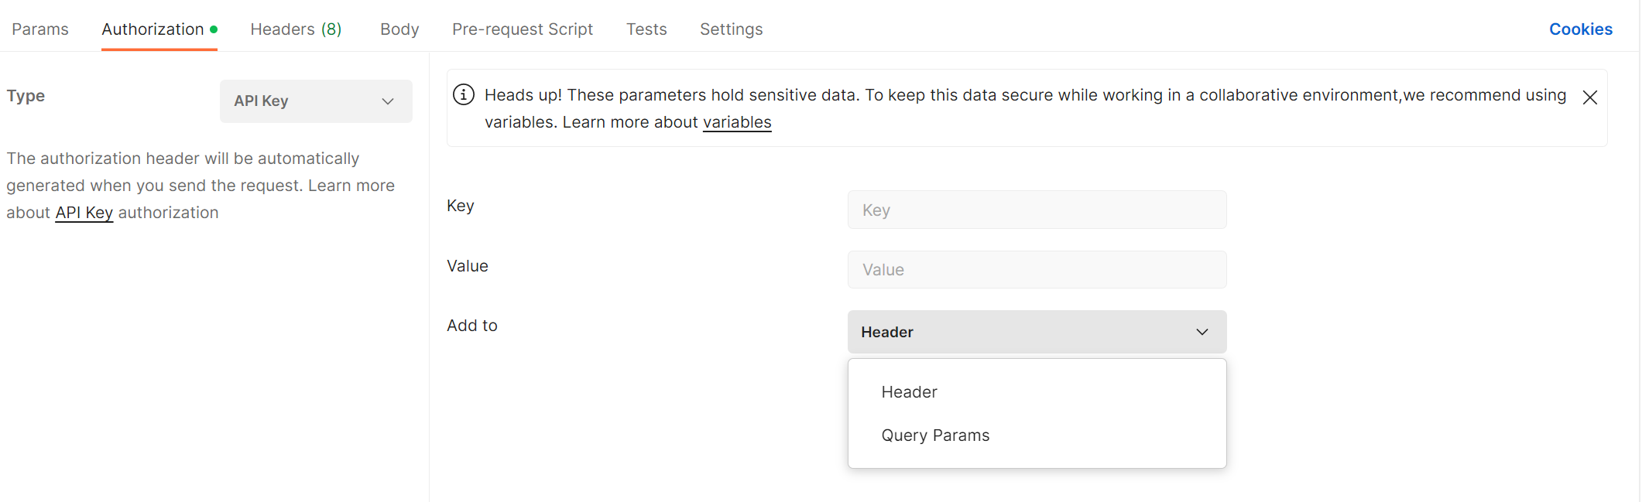Focus the Key input field
The image size is (1642, 502).
click(x=1036, y=210)
